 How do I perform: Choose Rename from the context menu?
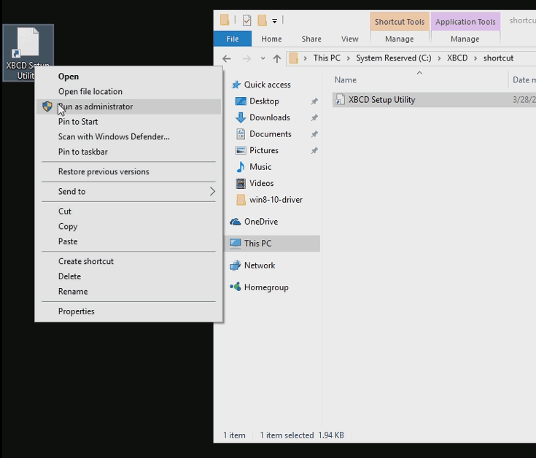coord(128,291)
